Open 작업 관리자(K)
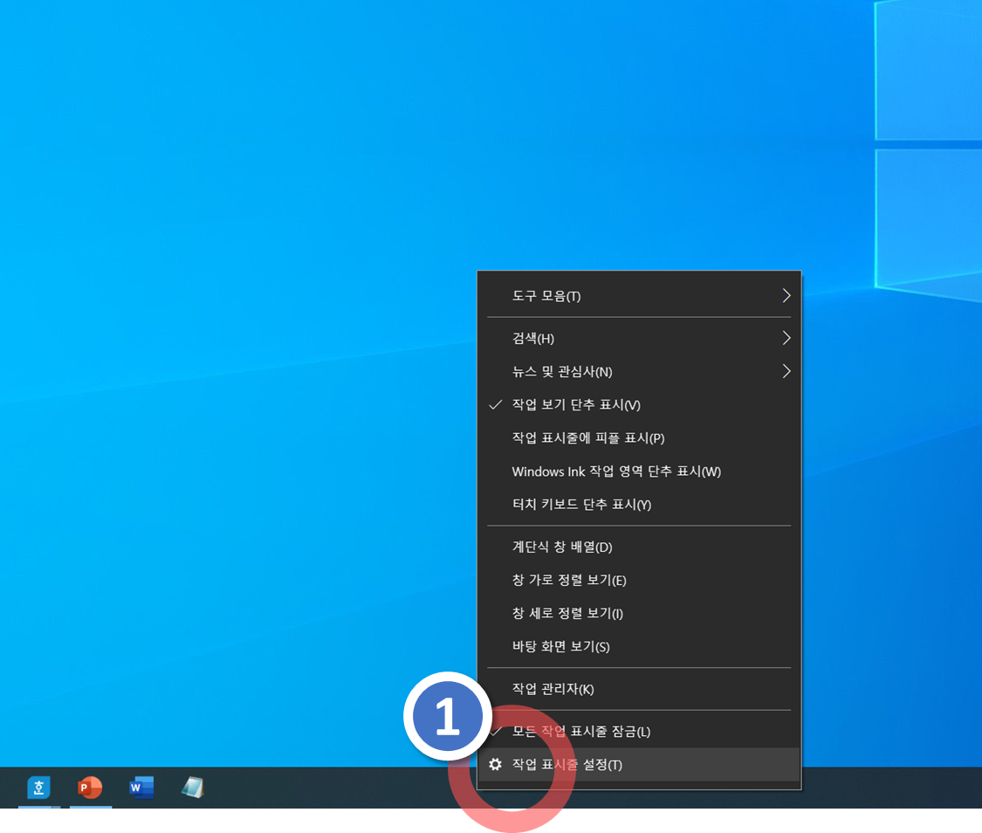 tap(639, 689)
